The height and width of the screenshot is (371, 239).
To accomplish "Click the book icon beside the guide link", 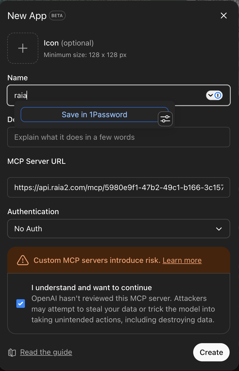I will [x=12, y=353].
